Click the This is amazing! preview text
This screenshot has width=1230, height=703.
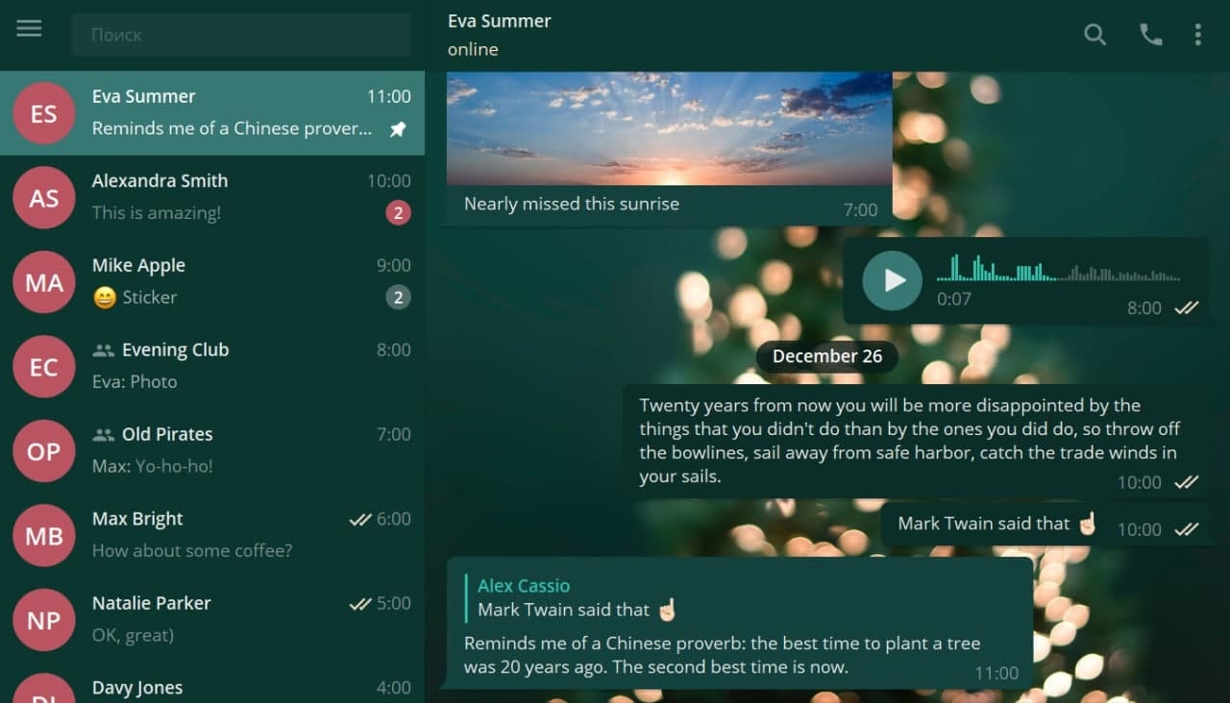tap(157, 213)
